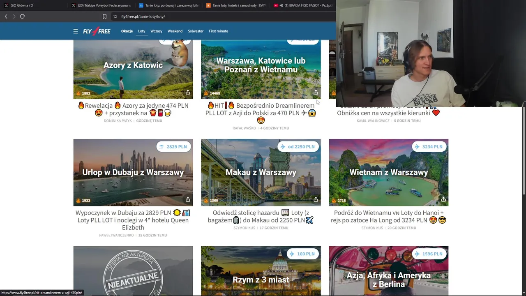Go back with the browser back arrow

coord(6,16)
